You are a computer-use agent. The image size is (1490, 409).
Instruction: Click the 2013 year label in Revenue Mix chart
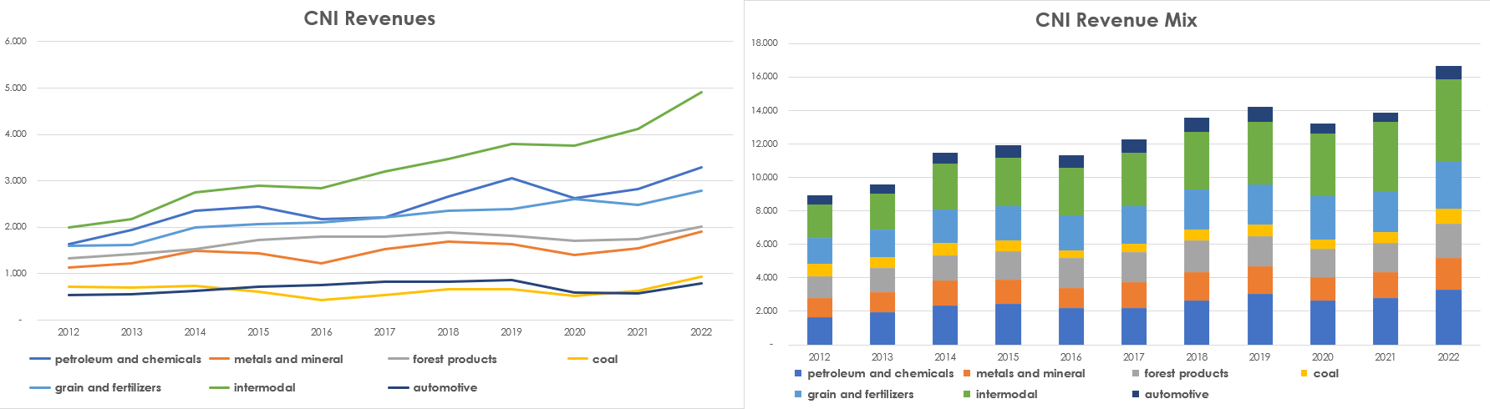click(882, 356)
